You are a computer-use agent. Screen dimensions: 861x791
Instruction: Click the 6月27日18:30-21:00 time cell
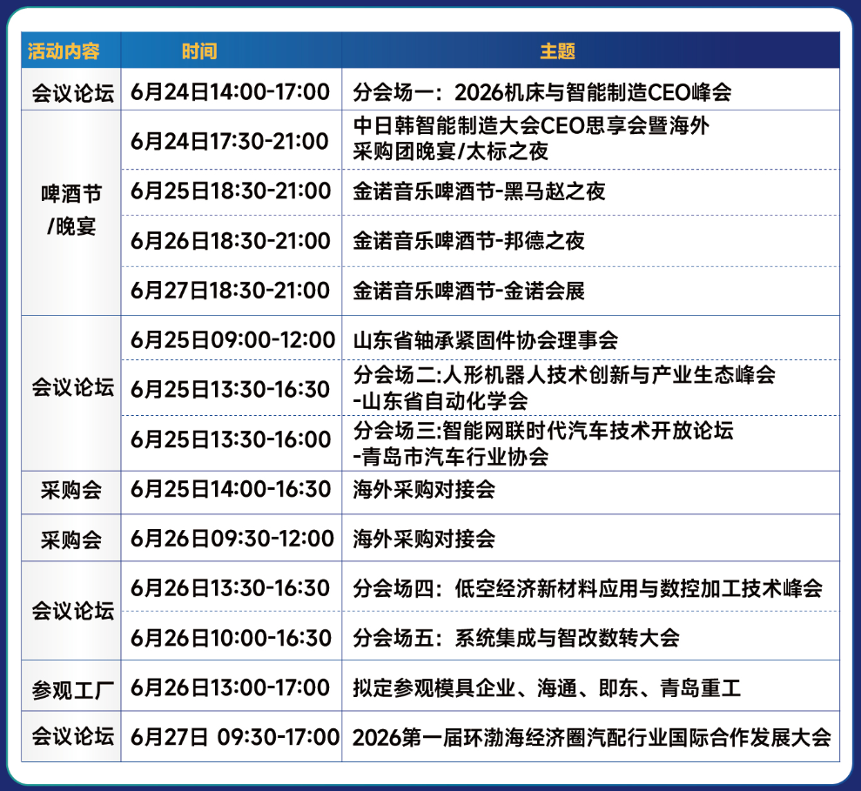pyautogui.click(x=232, y=291)
